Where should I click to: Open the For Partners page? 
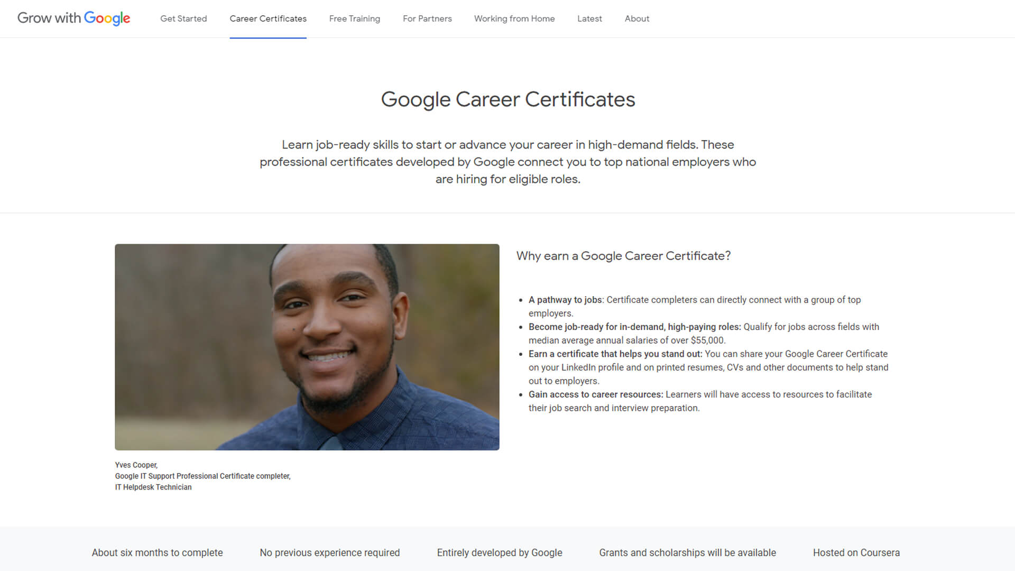(427, 19)
